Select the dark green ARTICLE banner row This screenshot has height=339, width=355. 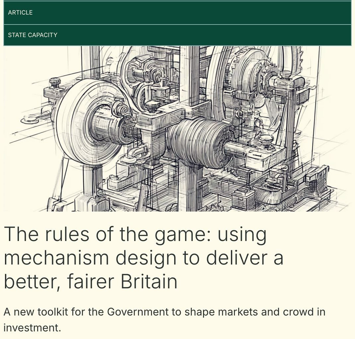click(x=177, y=13)
